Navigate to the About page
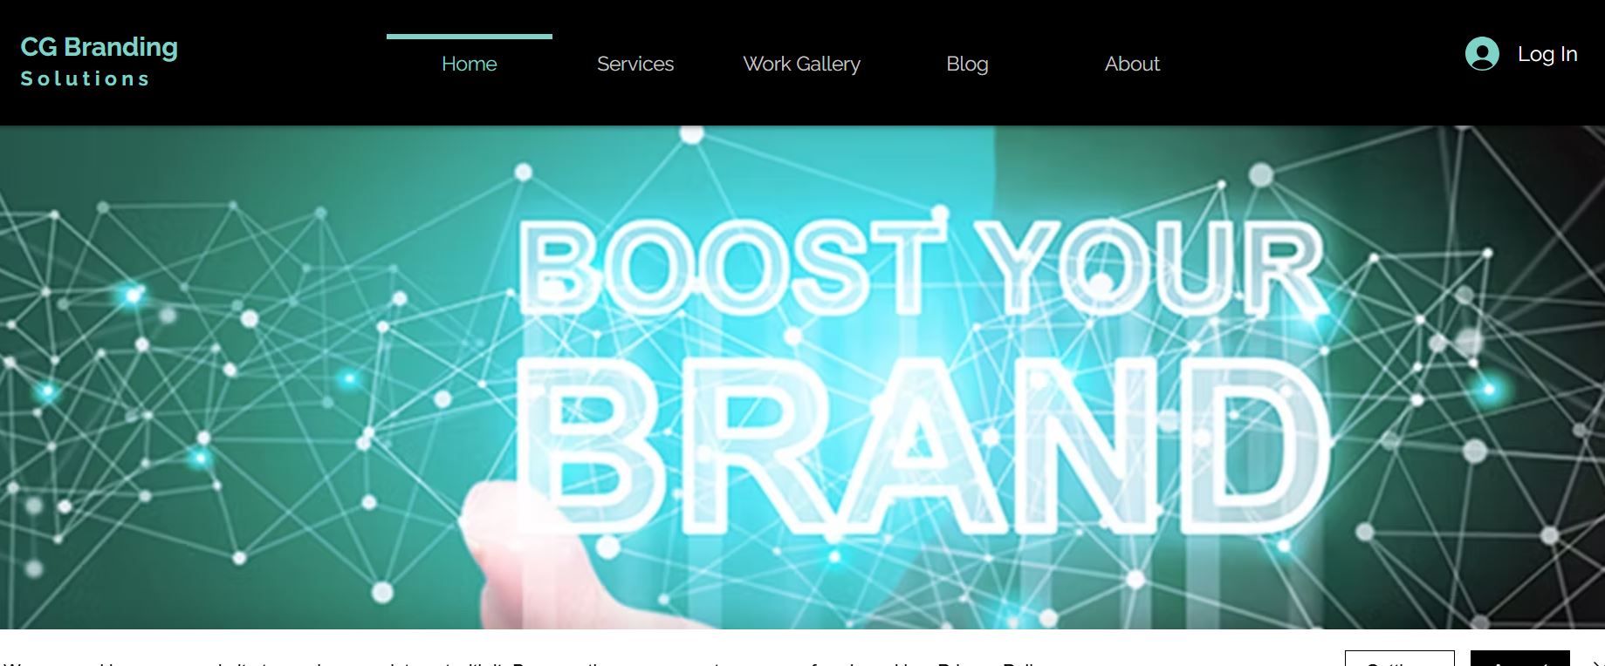 [x=1132, y=64]
